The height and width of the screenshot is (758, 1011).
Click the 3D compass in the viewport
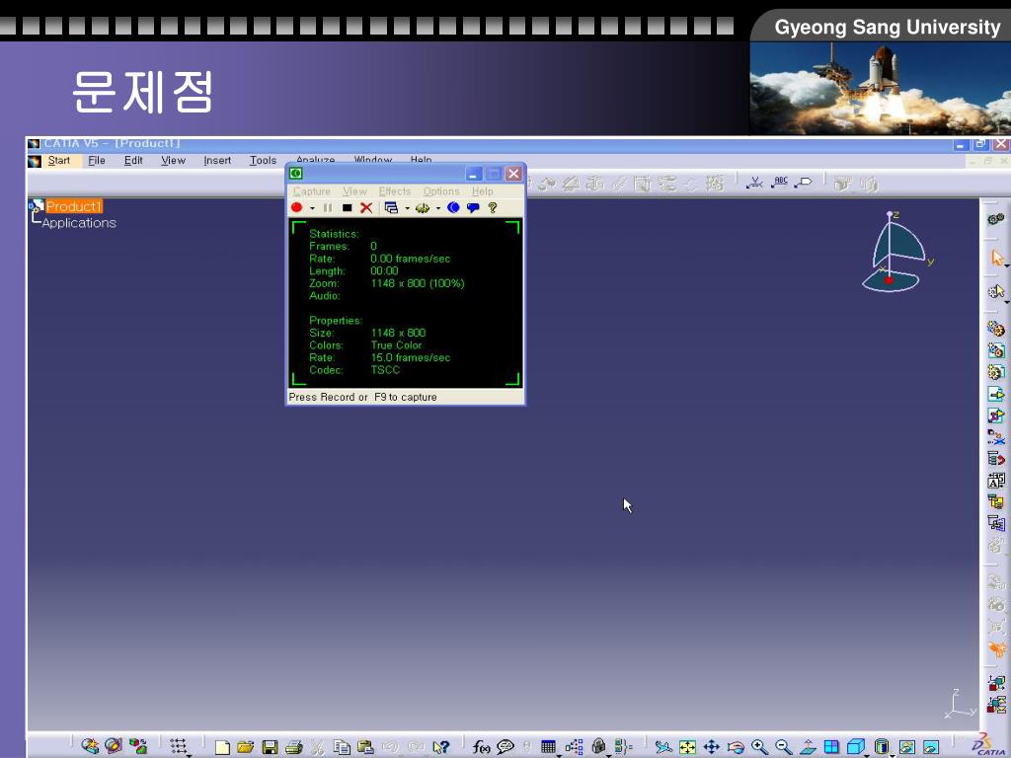click(896, 252)
